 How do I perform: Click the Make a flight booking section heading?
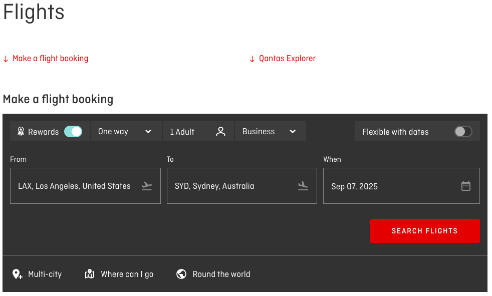pos(58,99)
